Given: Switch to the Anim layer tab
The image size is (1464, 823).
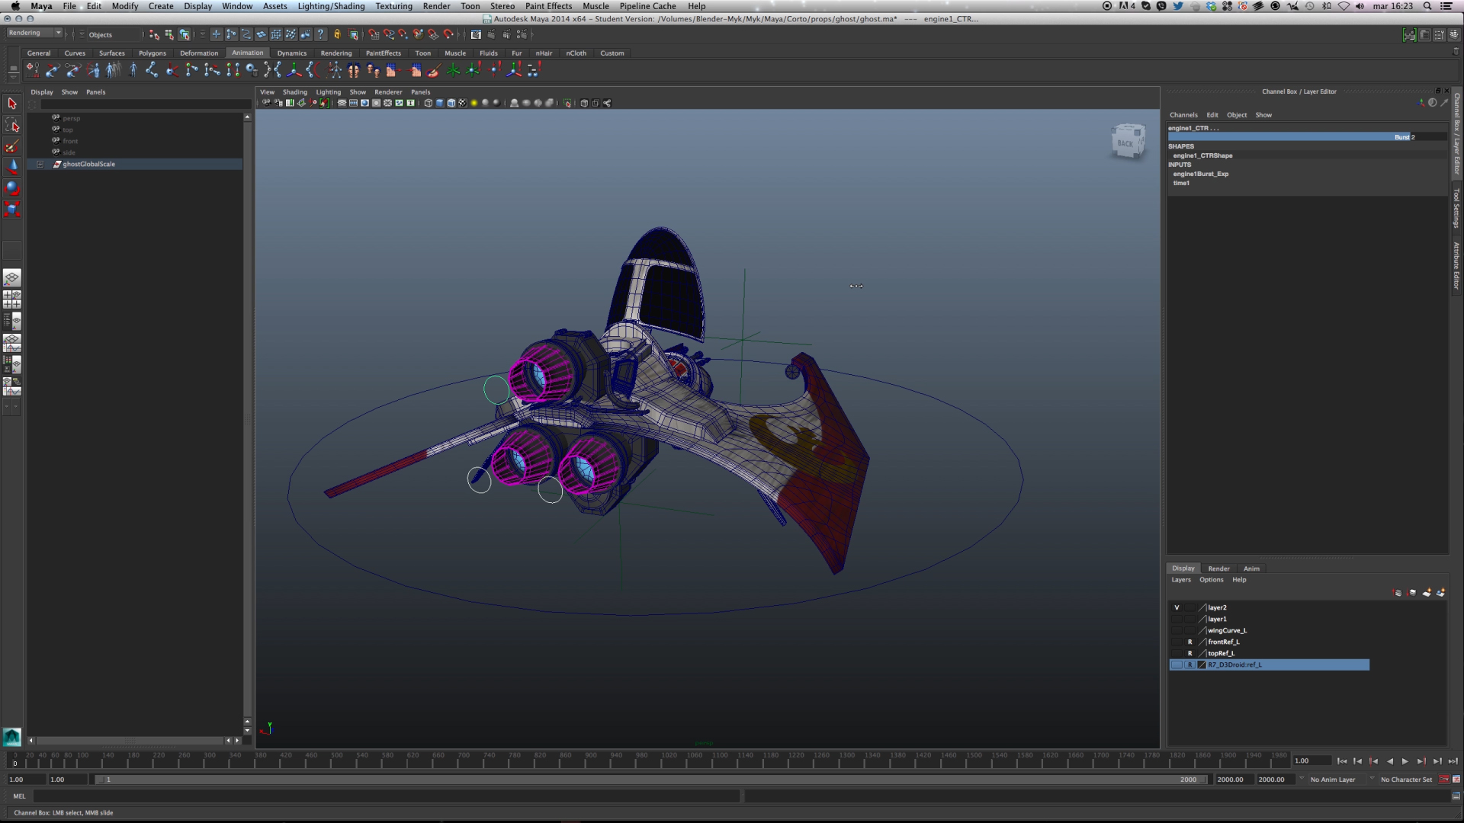Looking at the screenshot, I should [1251, 568].
